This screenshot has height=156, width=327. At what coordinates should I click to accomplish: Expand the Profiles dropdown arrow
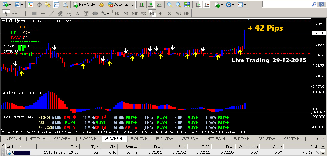pyautogui.click(x=22, y=5)
